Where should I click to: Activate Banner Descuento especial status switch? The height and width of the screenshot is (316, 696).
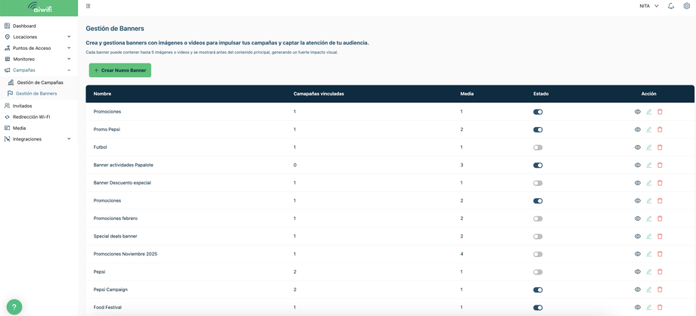(538, 183)
